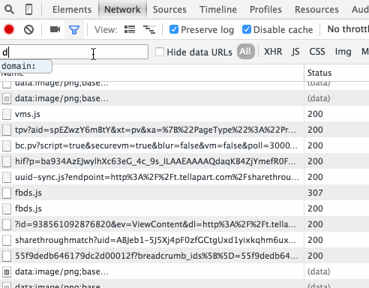This screenshot has width=369, height=288.
Task: Click the image icon of the data:image/png row below 55f9dedb
Action: [7, 271]
